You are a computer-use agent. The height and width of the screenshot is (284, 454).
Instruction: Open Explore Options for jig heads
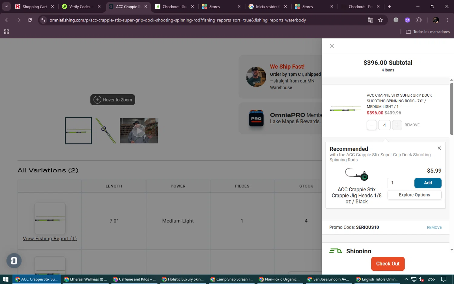tap(414, 195)
